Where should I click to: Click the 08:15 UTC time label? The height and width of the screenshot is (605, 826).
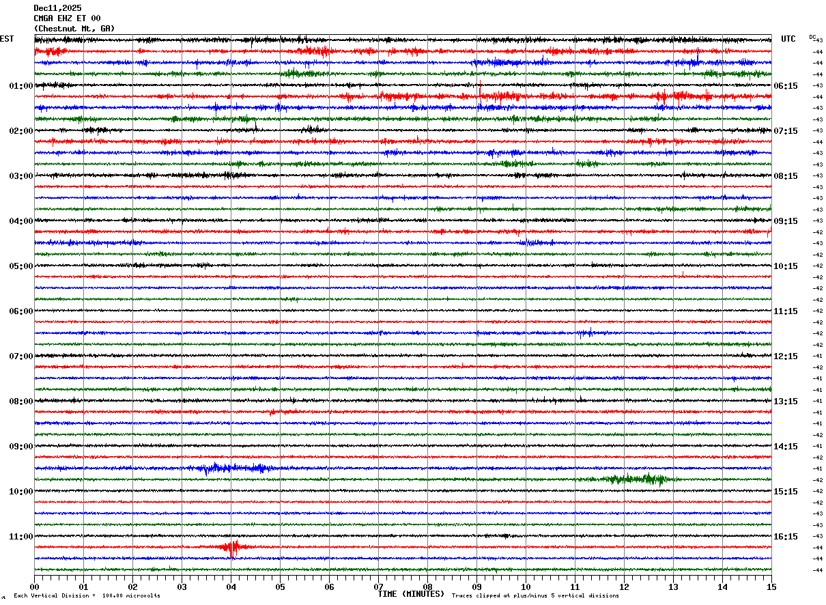786,176
